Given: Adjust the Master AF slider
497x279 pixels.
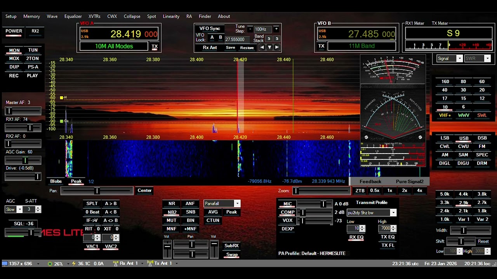Looking at the screenshot, I should (23, 111).
